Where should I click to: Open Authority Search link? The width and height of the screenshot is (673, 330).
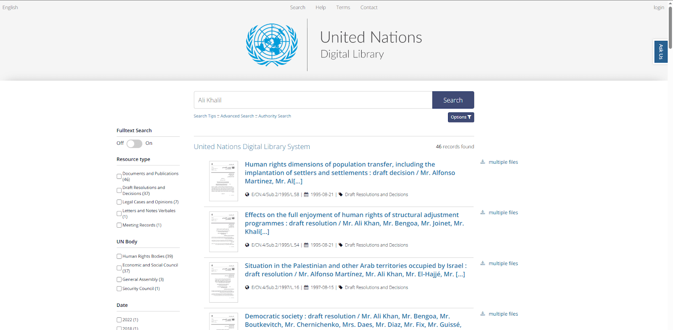(275, 116)
